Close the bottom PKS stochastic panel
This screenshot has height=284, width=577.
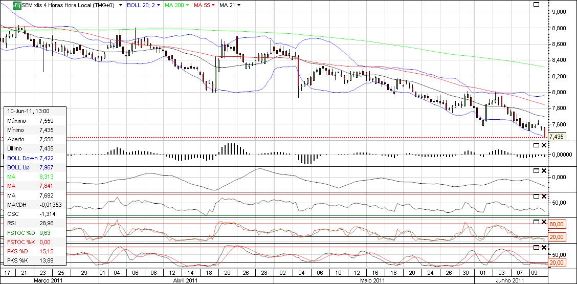tap(544, 248)
